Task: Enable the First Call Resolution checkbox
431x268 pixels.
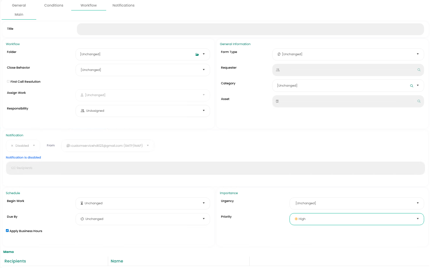Action: click(x=8, y=82)
